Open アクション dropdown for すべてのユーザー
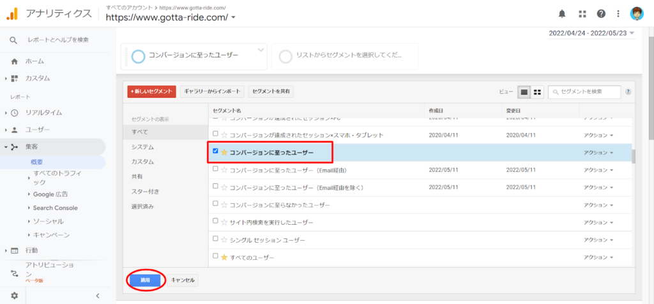 (x=598, y=257)
